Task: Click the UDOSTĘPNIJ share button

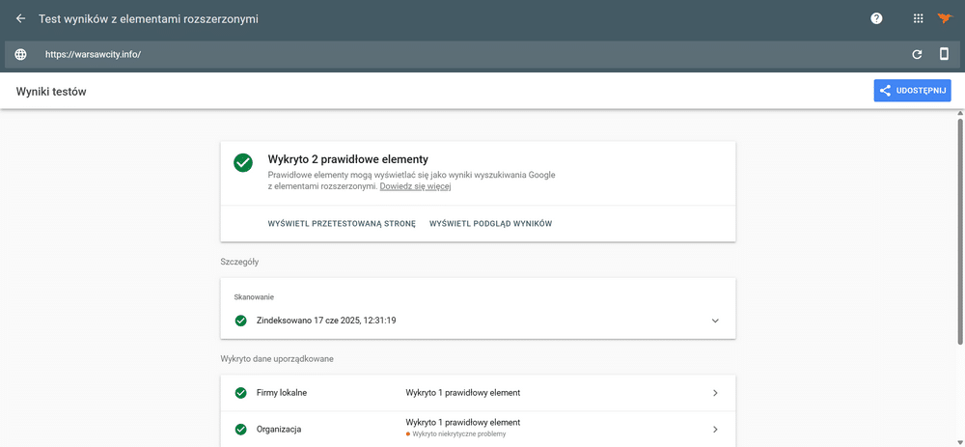Action: 912,91
